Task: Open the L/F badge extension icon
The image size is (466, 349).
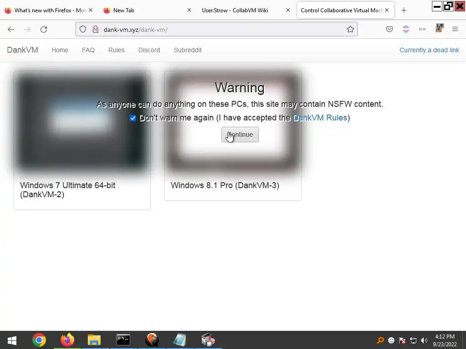Action: tap(439, 28)
